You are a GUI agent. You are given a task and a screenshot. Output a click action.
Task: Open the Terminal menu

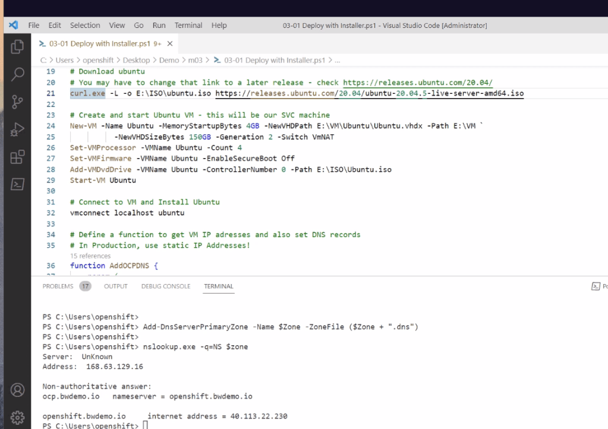tap(188, 25)
